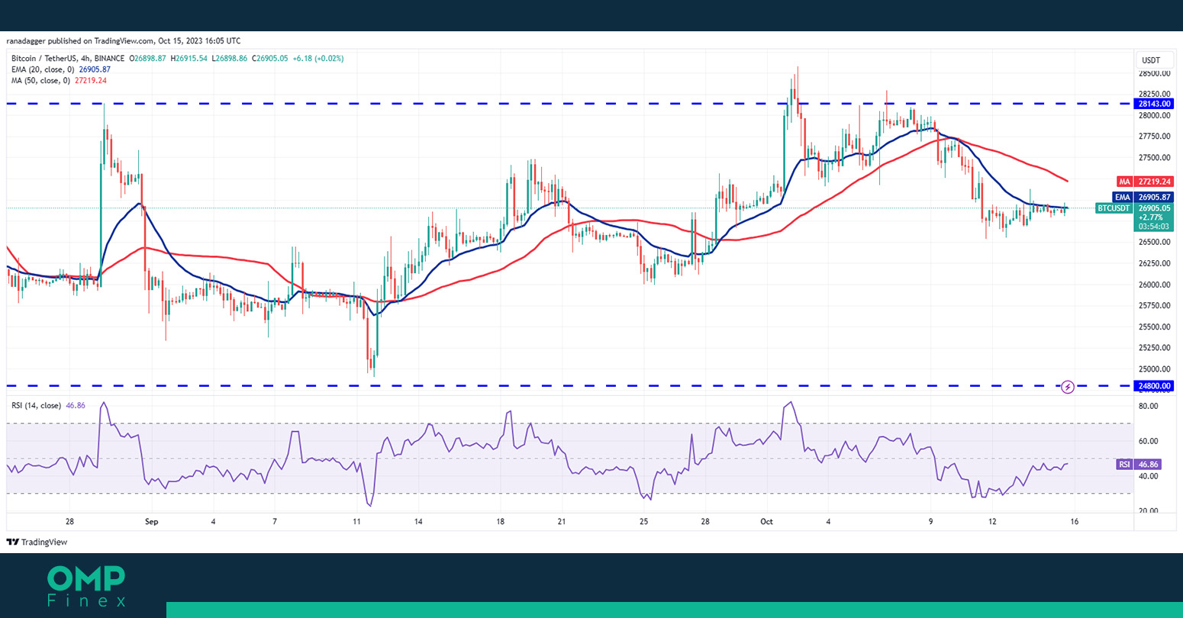Open the USDT currency selector on price axis

(x=1150, y=60)
